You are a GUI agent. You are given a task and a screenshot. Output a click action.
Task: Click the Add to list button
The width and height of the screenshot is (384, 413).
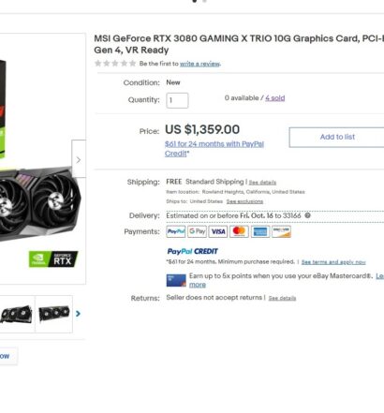point(337,137)
